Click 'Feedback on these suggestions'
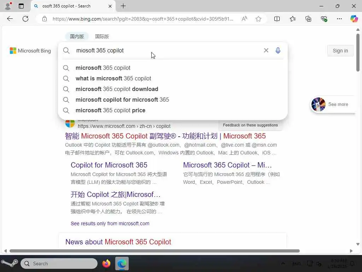 tap(250, 125)
